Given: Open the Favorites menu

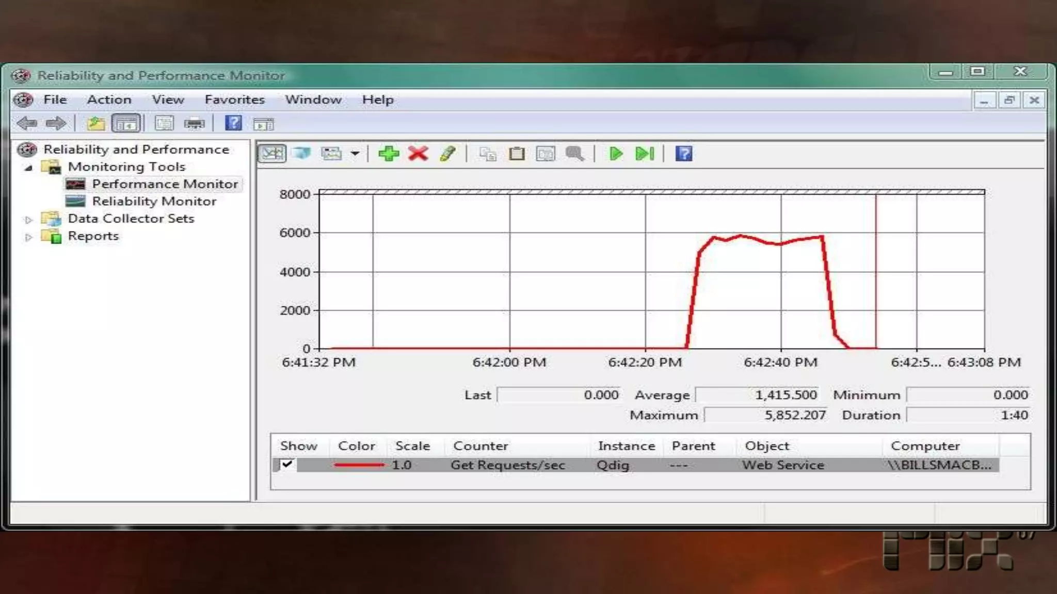Looking at the screenshot, I should coord(234,100).
